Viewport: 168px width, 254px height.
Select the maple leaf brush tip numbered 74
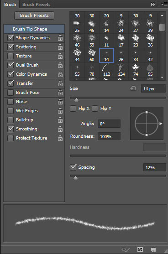pos(136,69)
